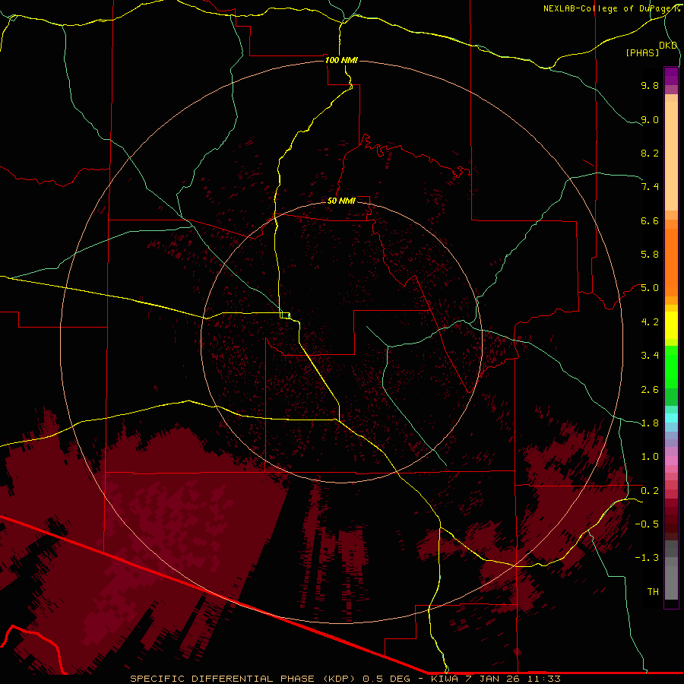
Task: Click the TH threshold label on scale
Action: [x=653, y=592]
